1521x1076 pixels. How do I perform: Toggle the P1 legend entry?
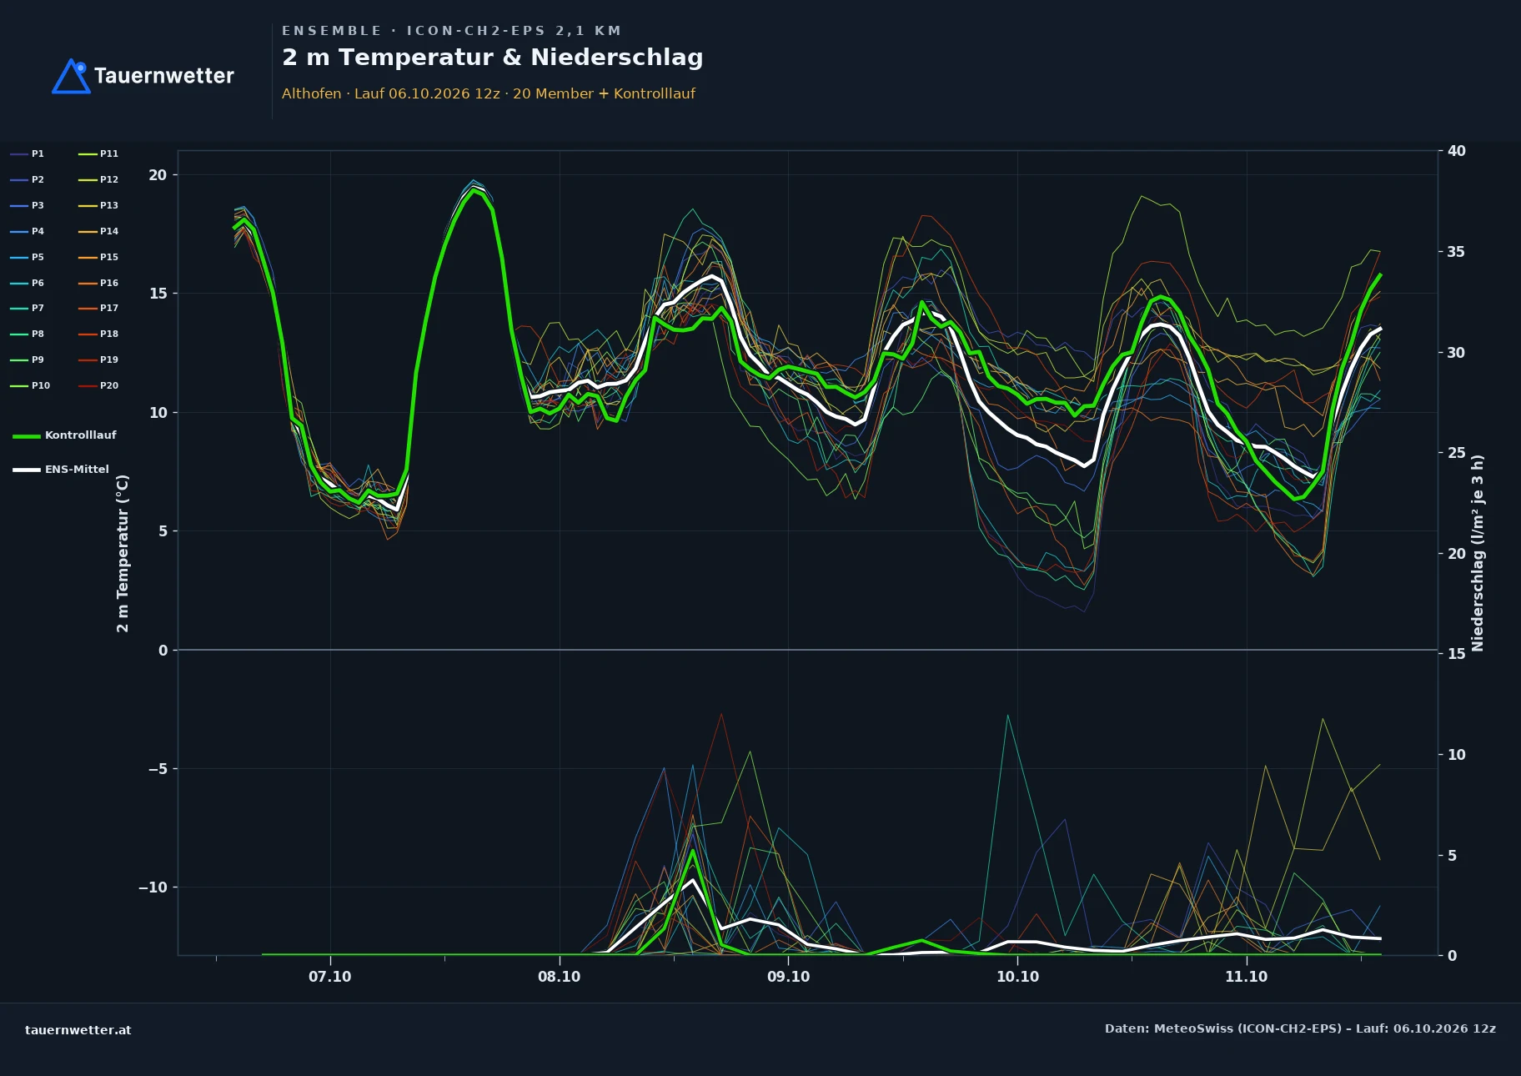coord(27,153)
